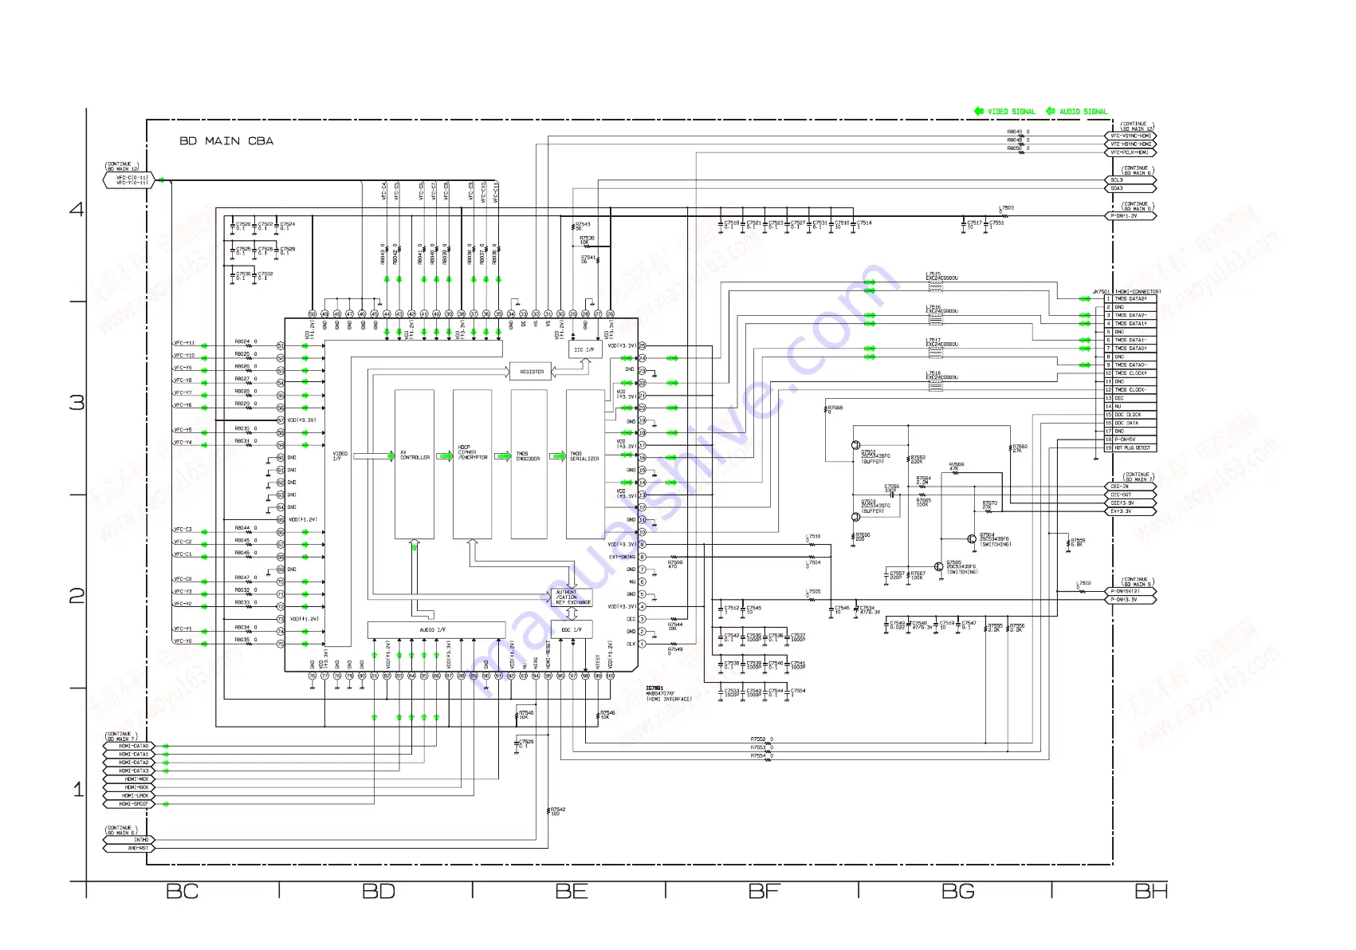Click the BG grid column label

click(x=958, y=892)
